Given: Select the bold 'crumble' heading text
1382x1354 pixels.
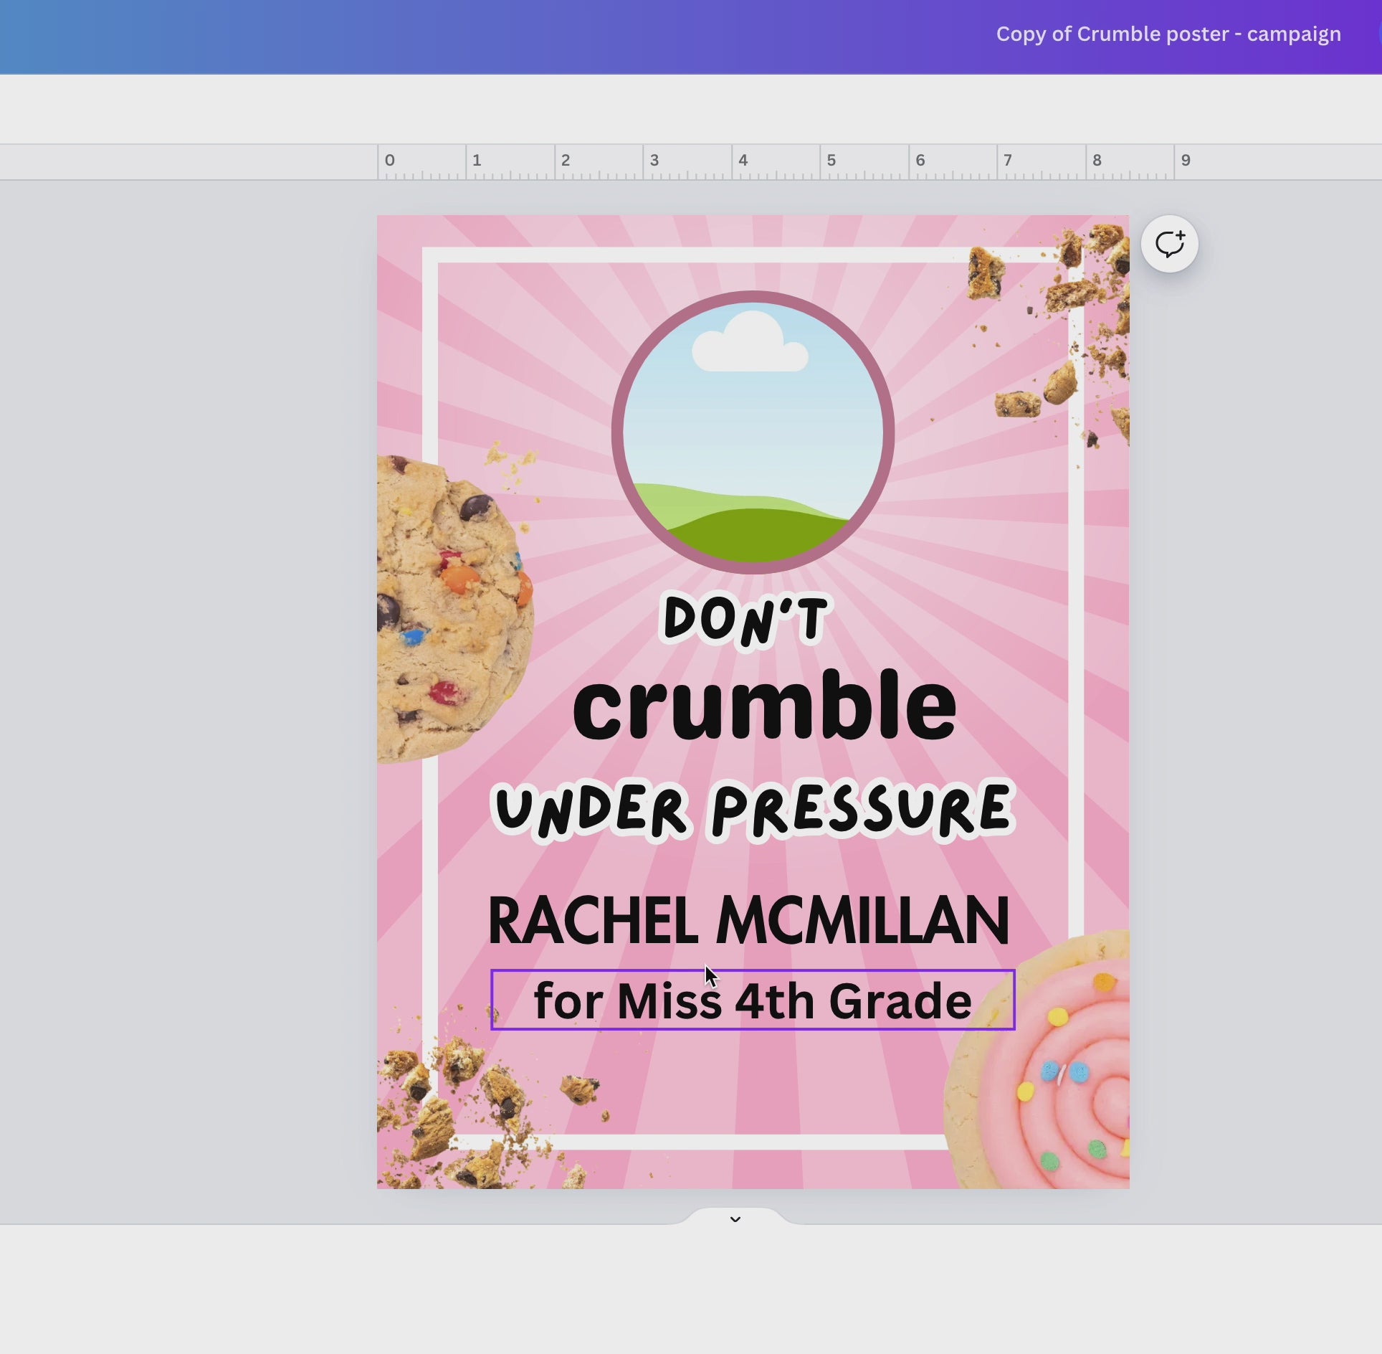Looking at the screenshot, I should 764,705.
